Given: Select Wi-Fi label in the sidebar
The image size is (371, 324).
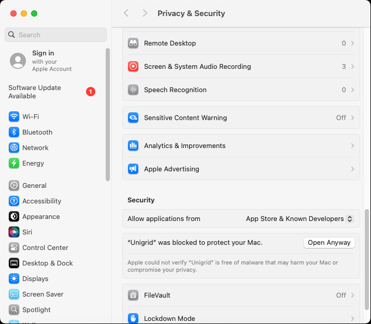Looking at the screenshot, I should pos(31,116).
